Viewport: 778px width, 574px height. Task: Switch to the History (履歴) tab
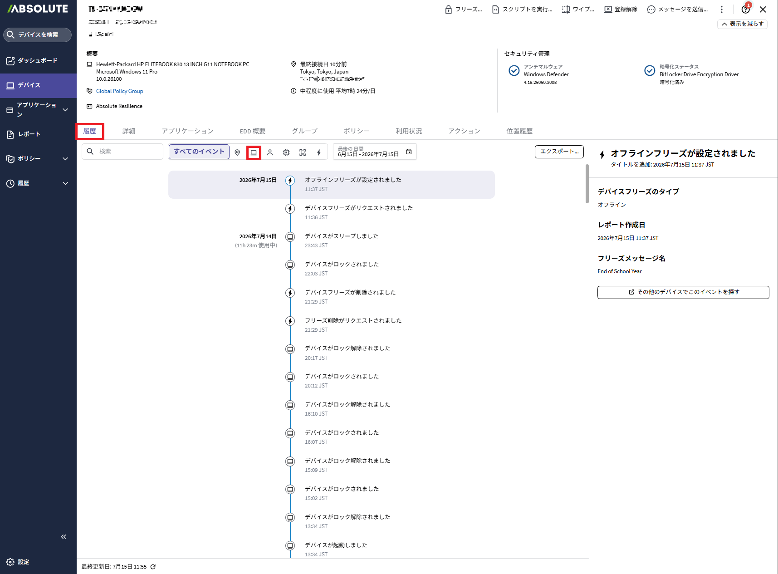tap(90, 131)
